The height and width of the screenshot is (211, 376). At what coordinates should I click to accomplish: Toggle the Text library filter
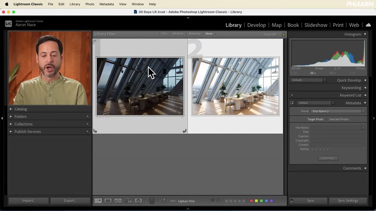click(x=164, y=34)
